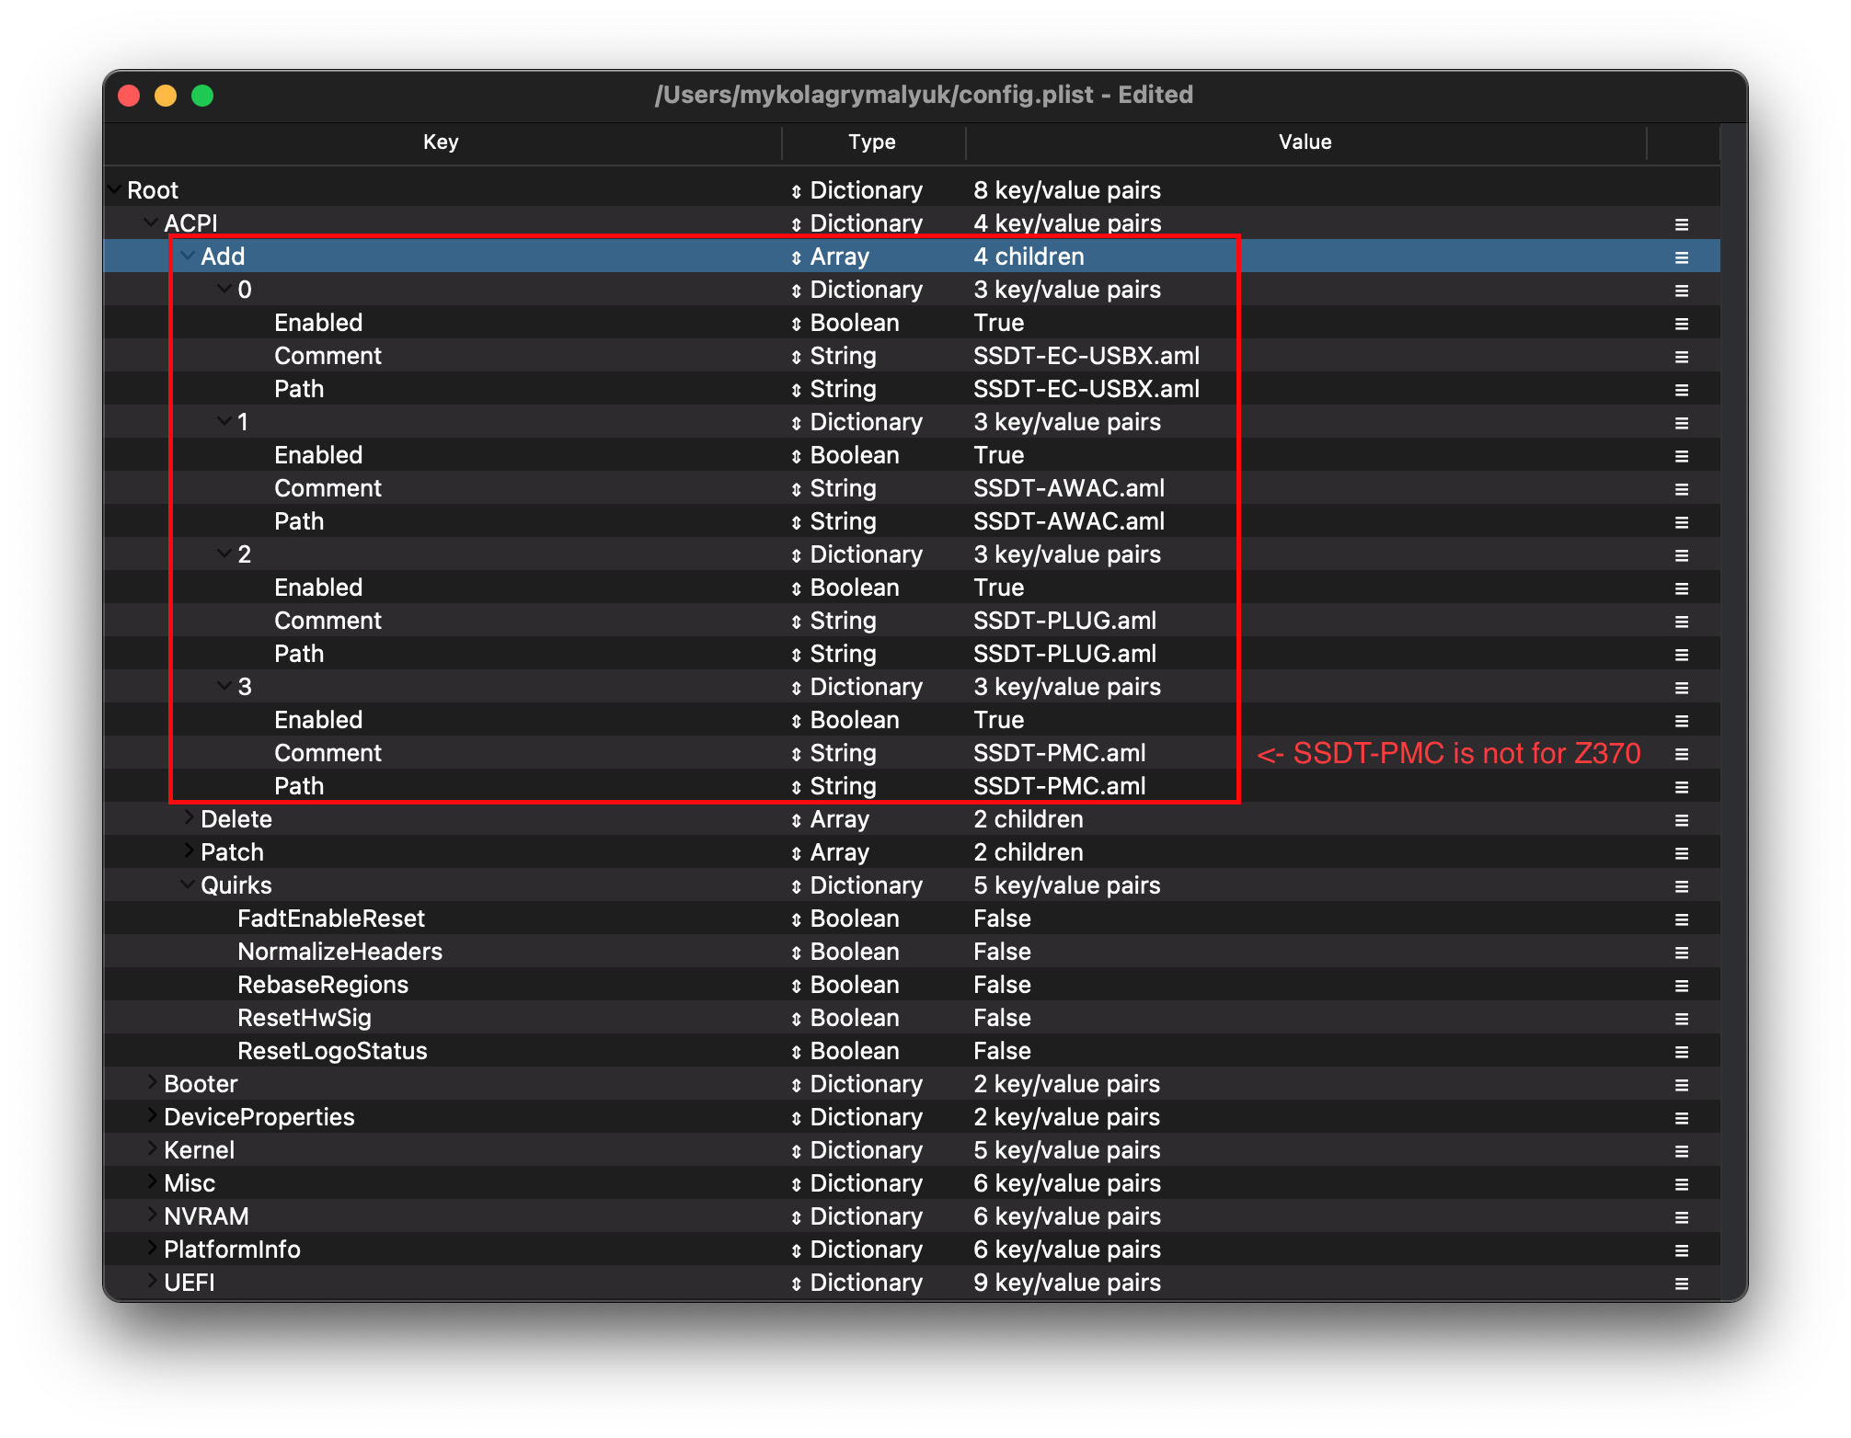Image resolution: width=1851 pixels, height=1438 pixels.
Task: Click the row handle icon on the Booter row
Action: (1681, 1085)
